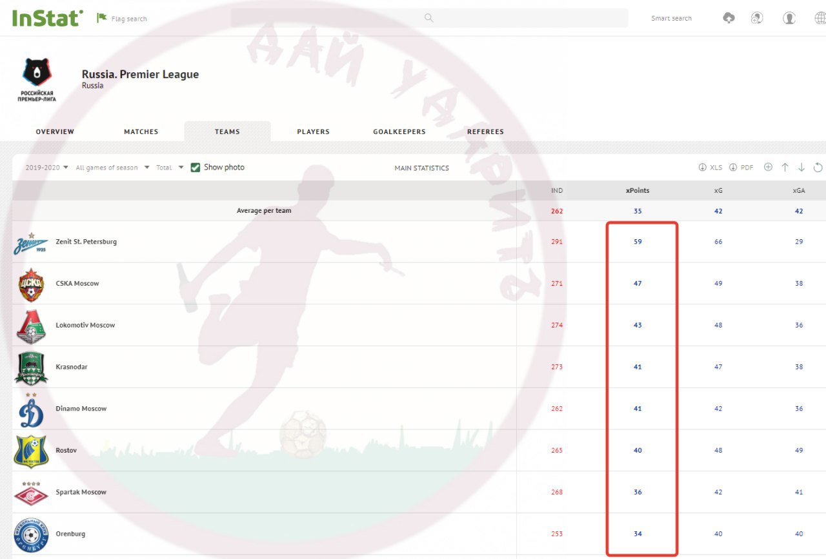Sort by the IND column header
The width and height of the screenshot is (826, 559).
pos(557,191)
